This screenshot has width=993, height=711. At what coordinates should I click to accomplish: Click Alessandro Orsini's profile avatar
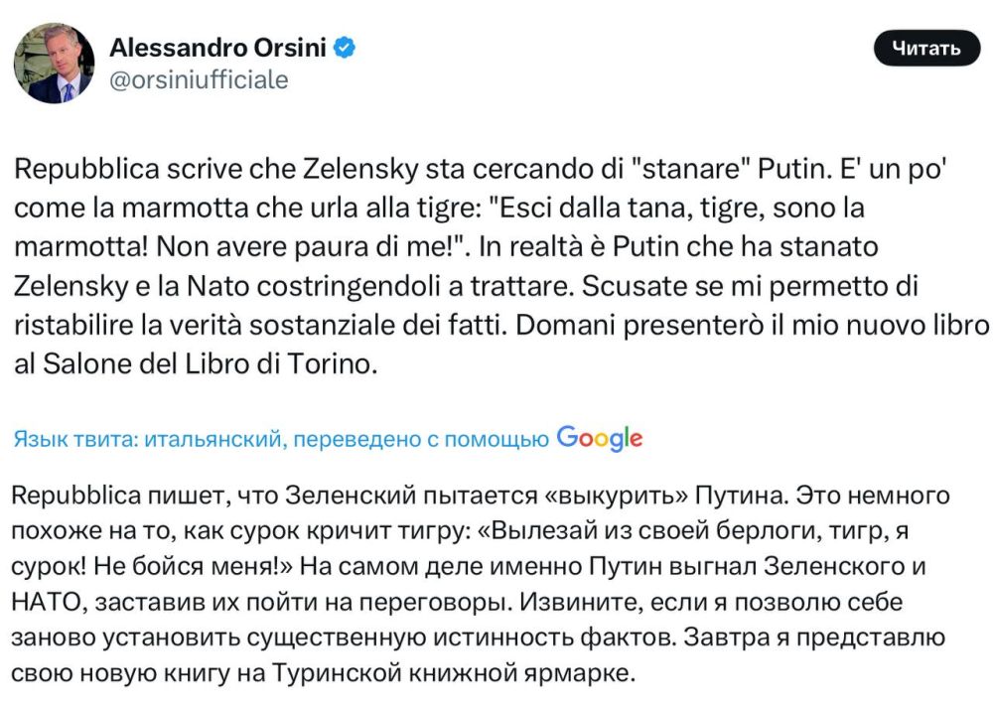point(55,63)
